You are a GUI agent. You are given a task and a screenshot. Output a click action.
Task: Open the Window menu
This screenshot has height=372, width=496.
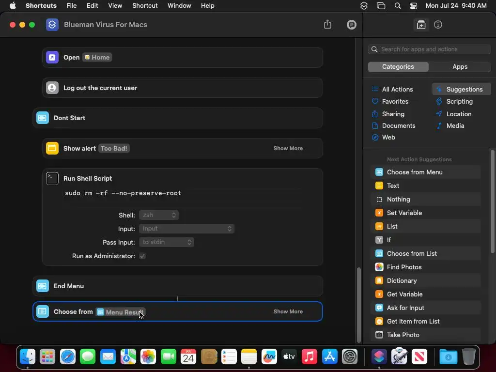179,6
